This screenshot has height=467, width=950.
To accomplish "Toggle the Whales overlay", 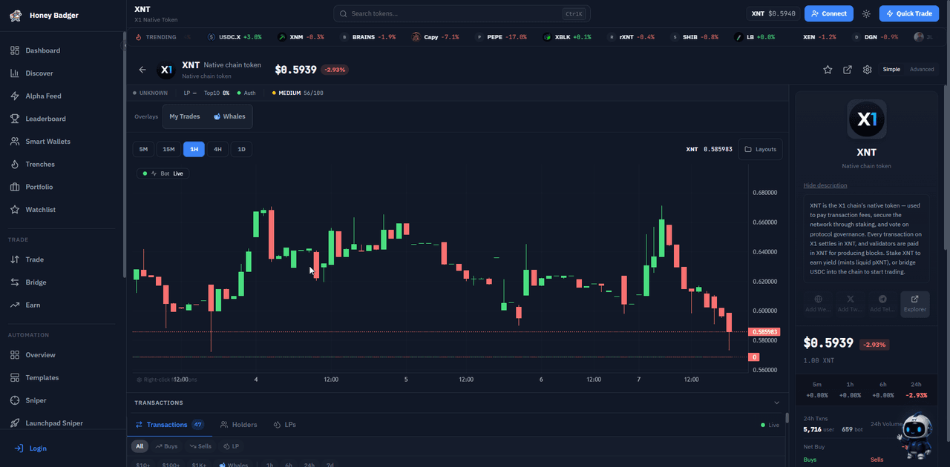I will pos(229,116).
